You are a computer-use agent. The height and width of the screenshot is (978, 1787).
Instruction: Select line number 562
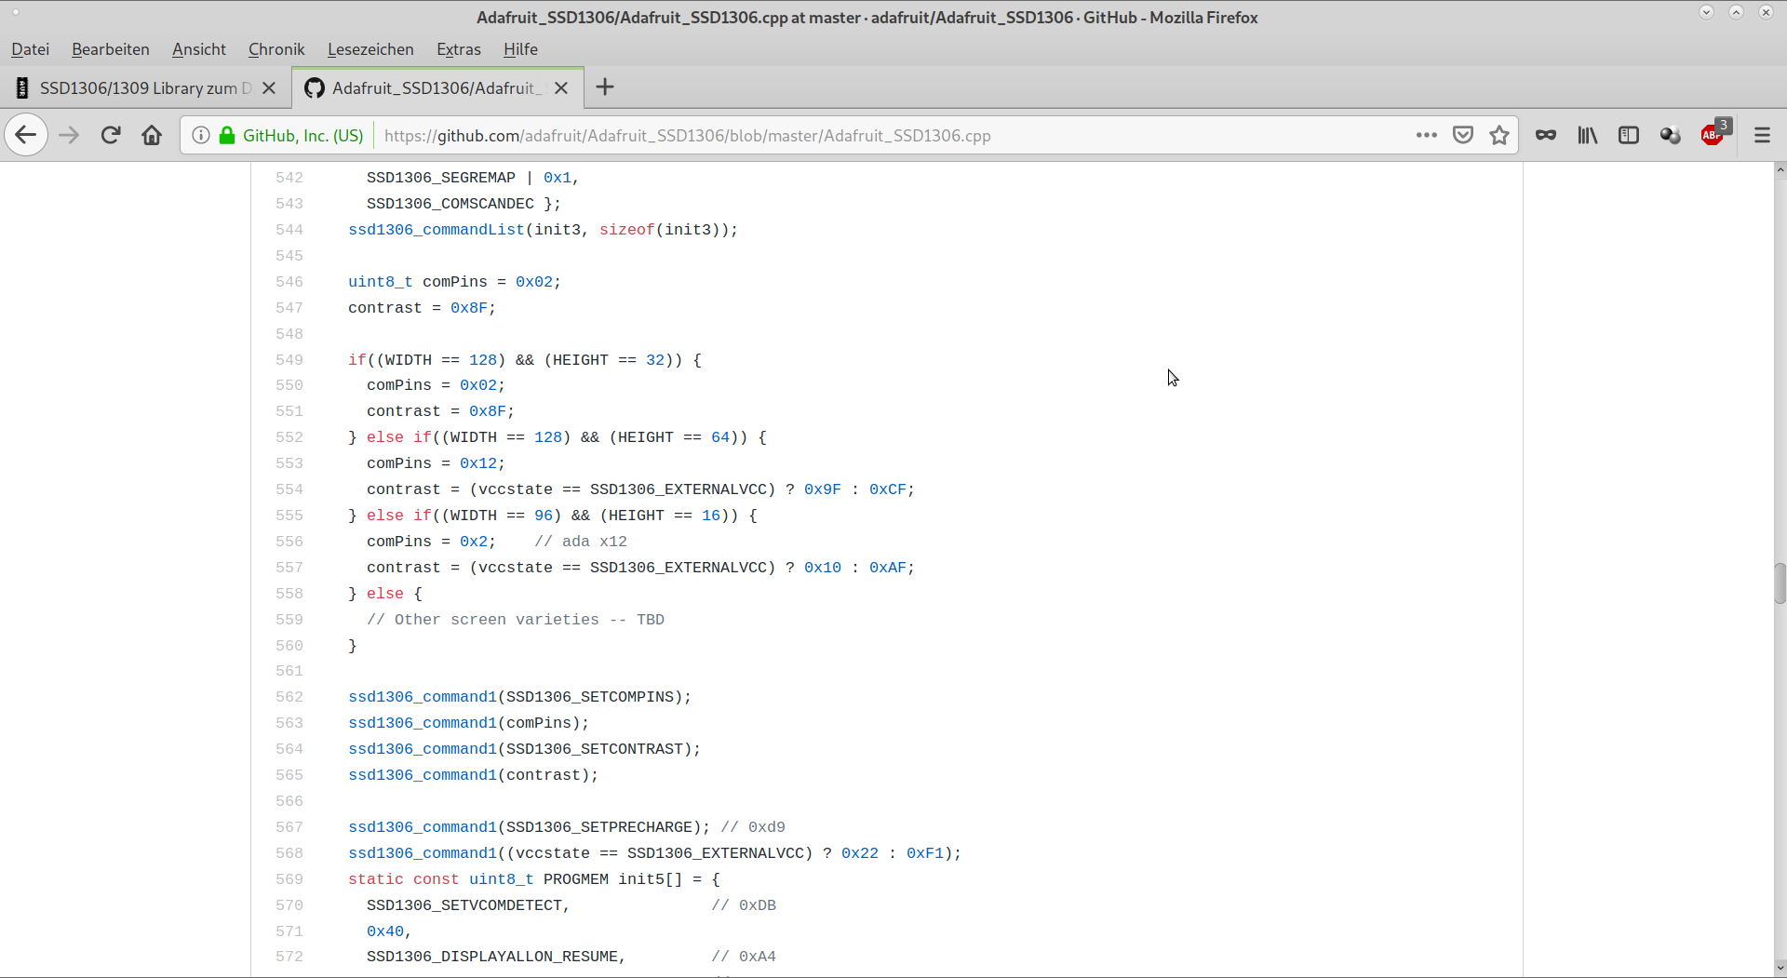coord(289,697)
